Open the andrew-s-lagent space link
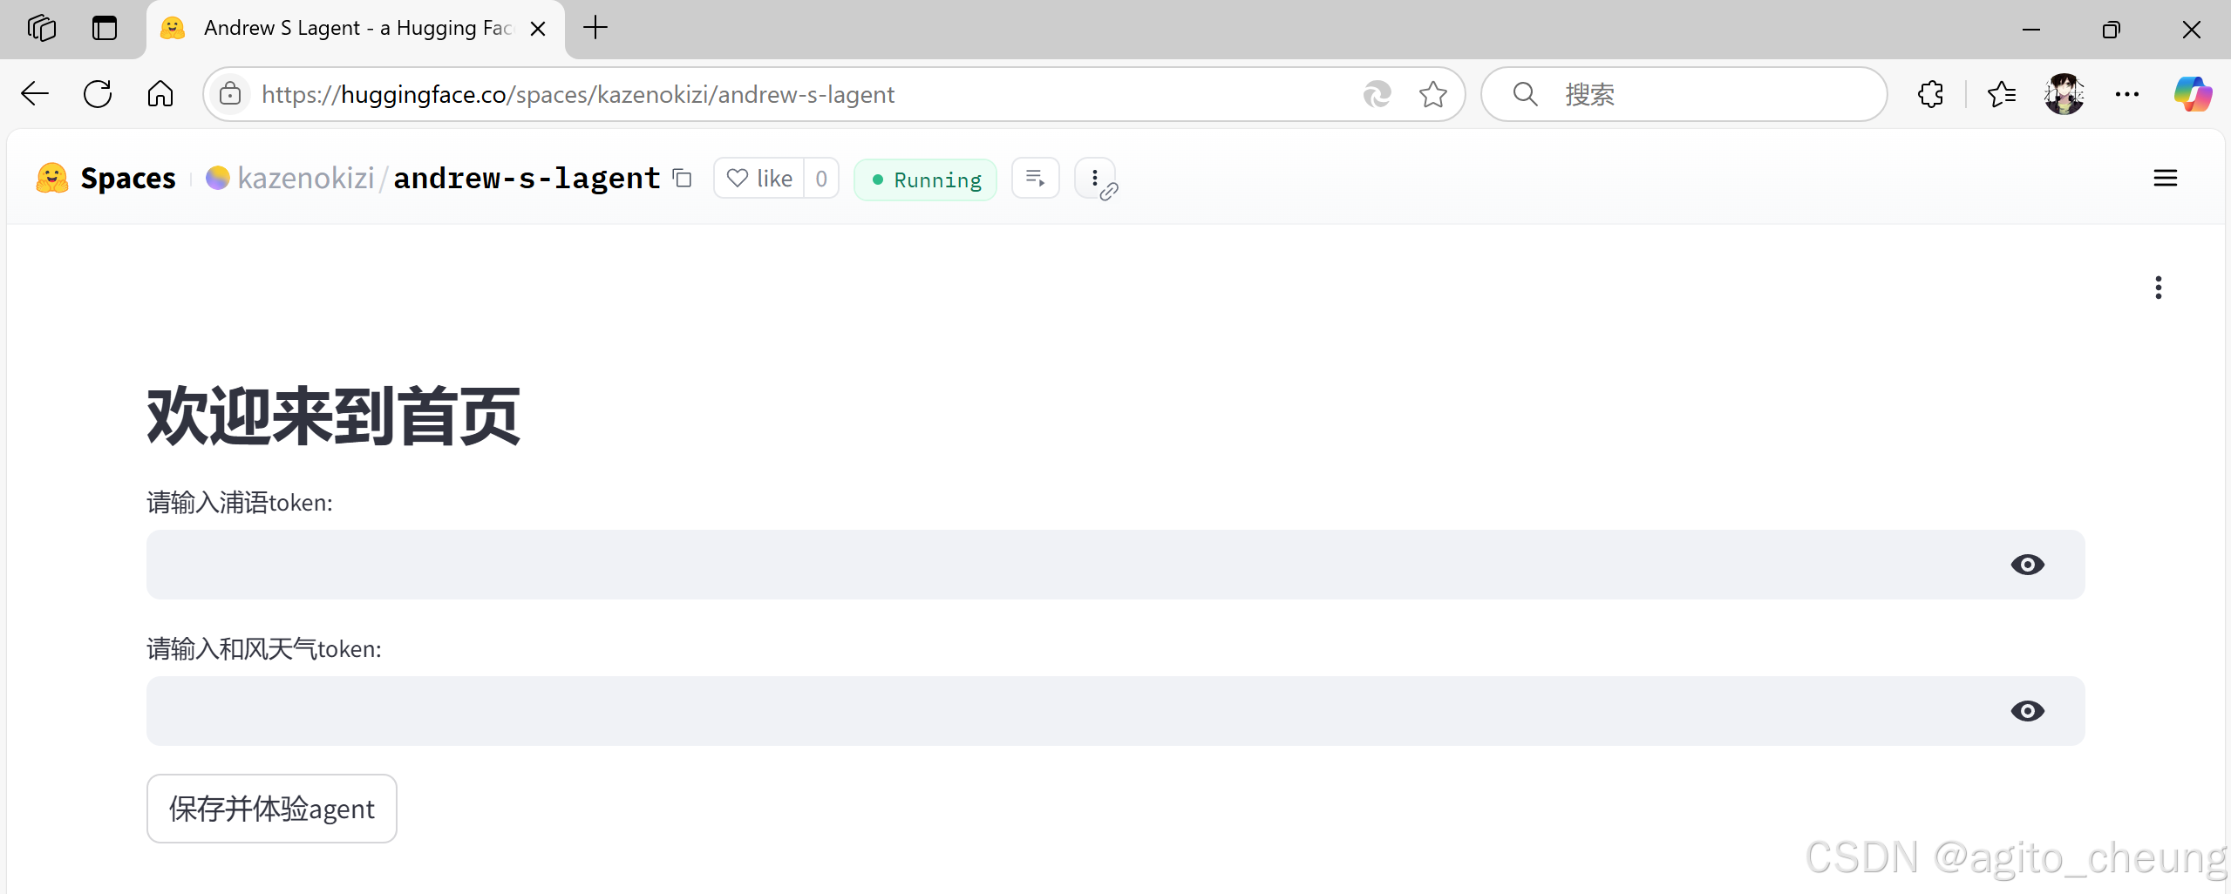2231x894 pixels. pos(527,178)
